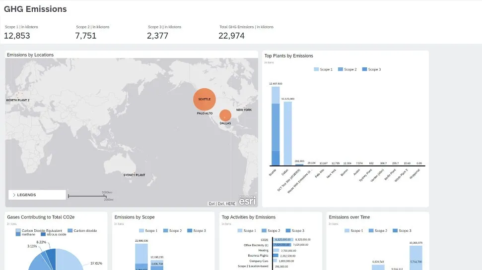Expand the LEGENDS panel on the map

[36, 195]
